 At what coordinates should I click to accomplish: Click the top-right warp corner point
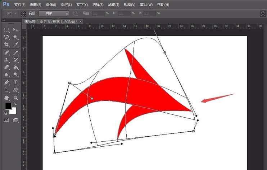coord(164,52)
